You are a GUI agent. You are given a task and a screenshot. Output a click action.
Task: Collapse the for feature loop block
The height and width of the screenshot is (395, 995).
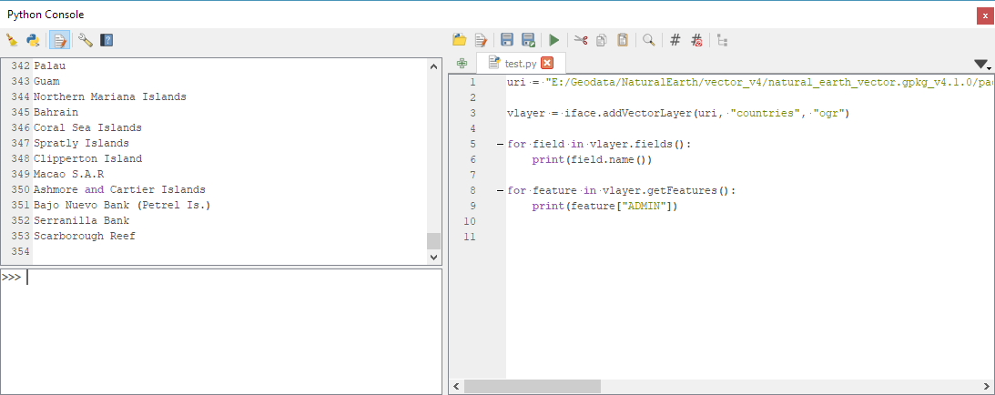click(500, 191)
